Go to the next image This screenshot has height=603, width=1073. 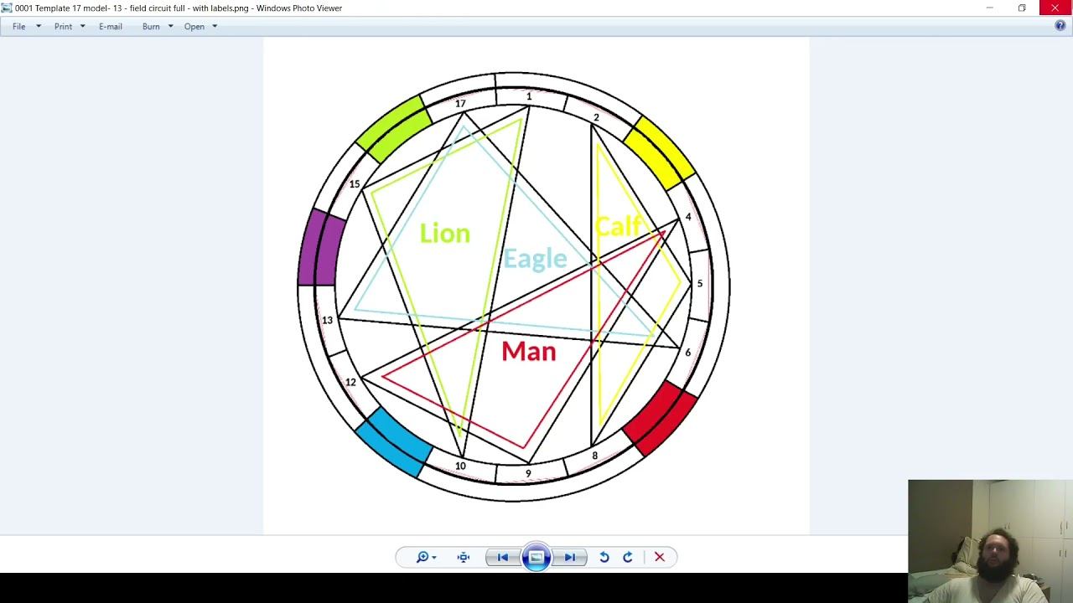569,557
